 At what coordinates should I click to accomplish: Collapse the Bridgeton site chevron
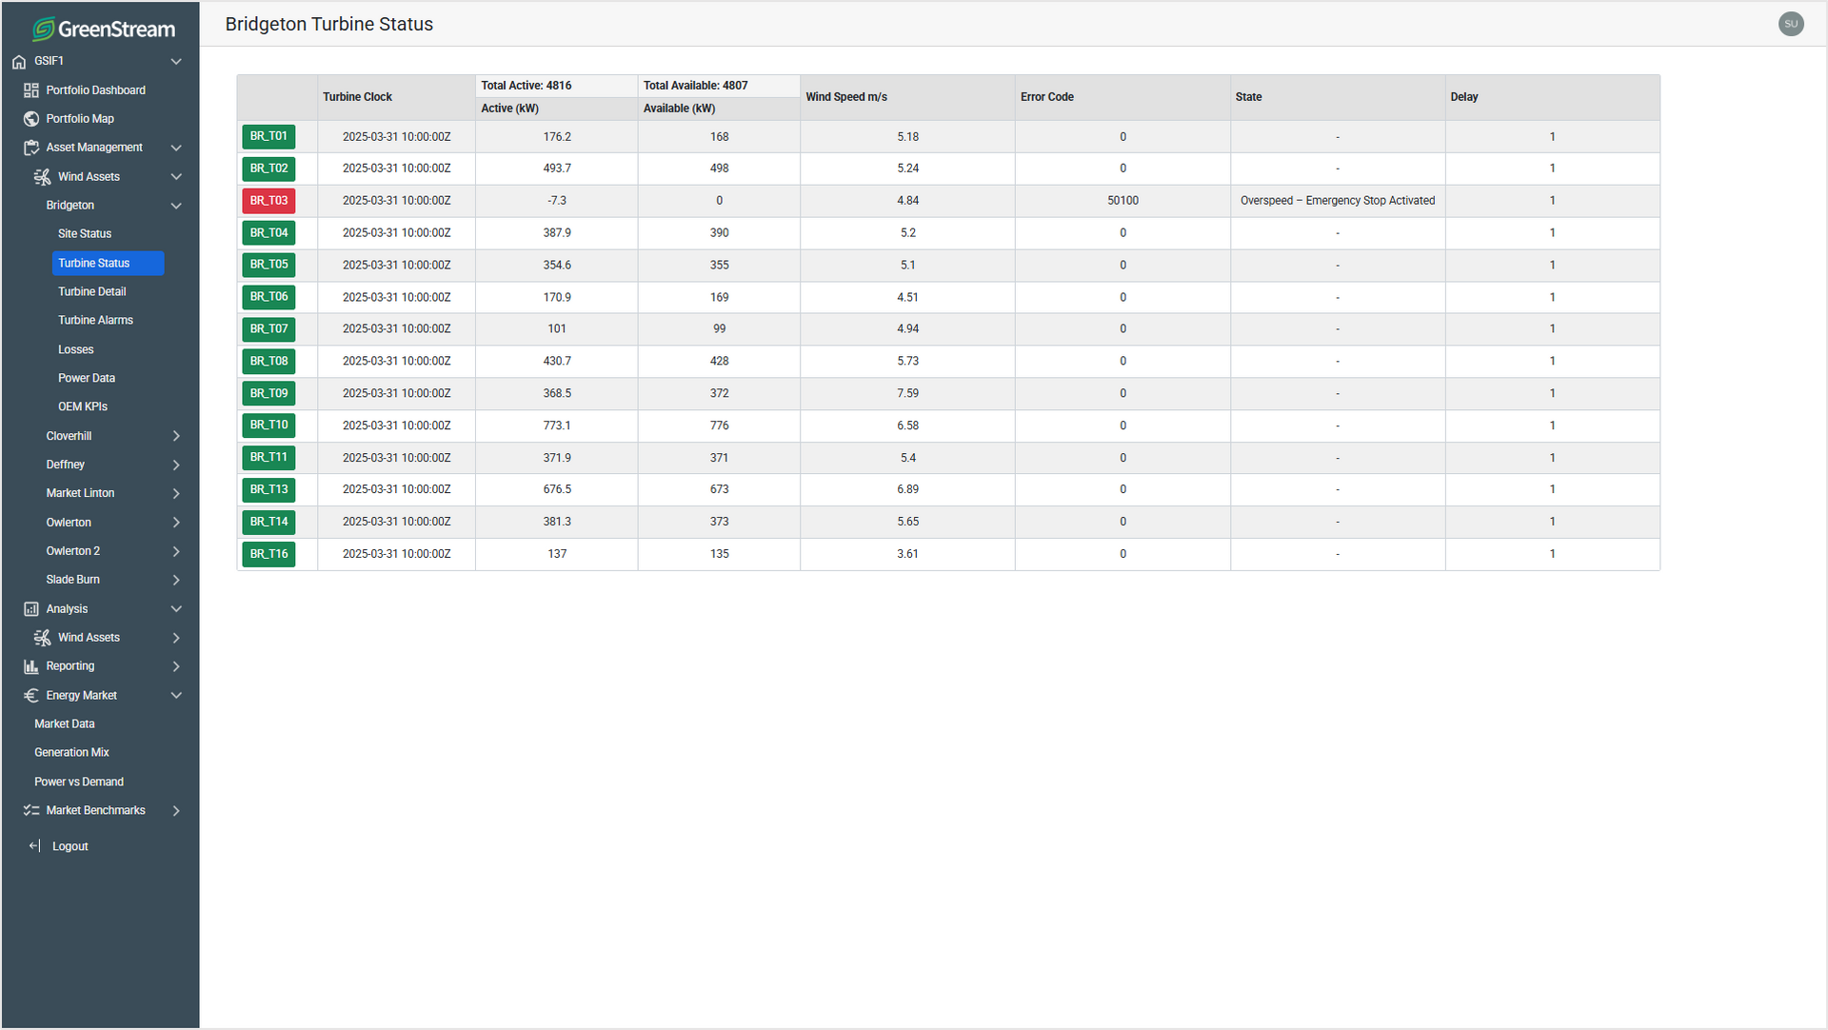coord(176,206)
